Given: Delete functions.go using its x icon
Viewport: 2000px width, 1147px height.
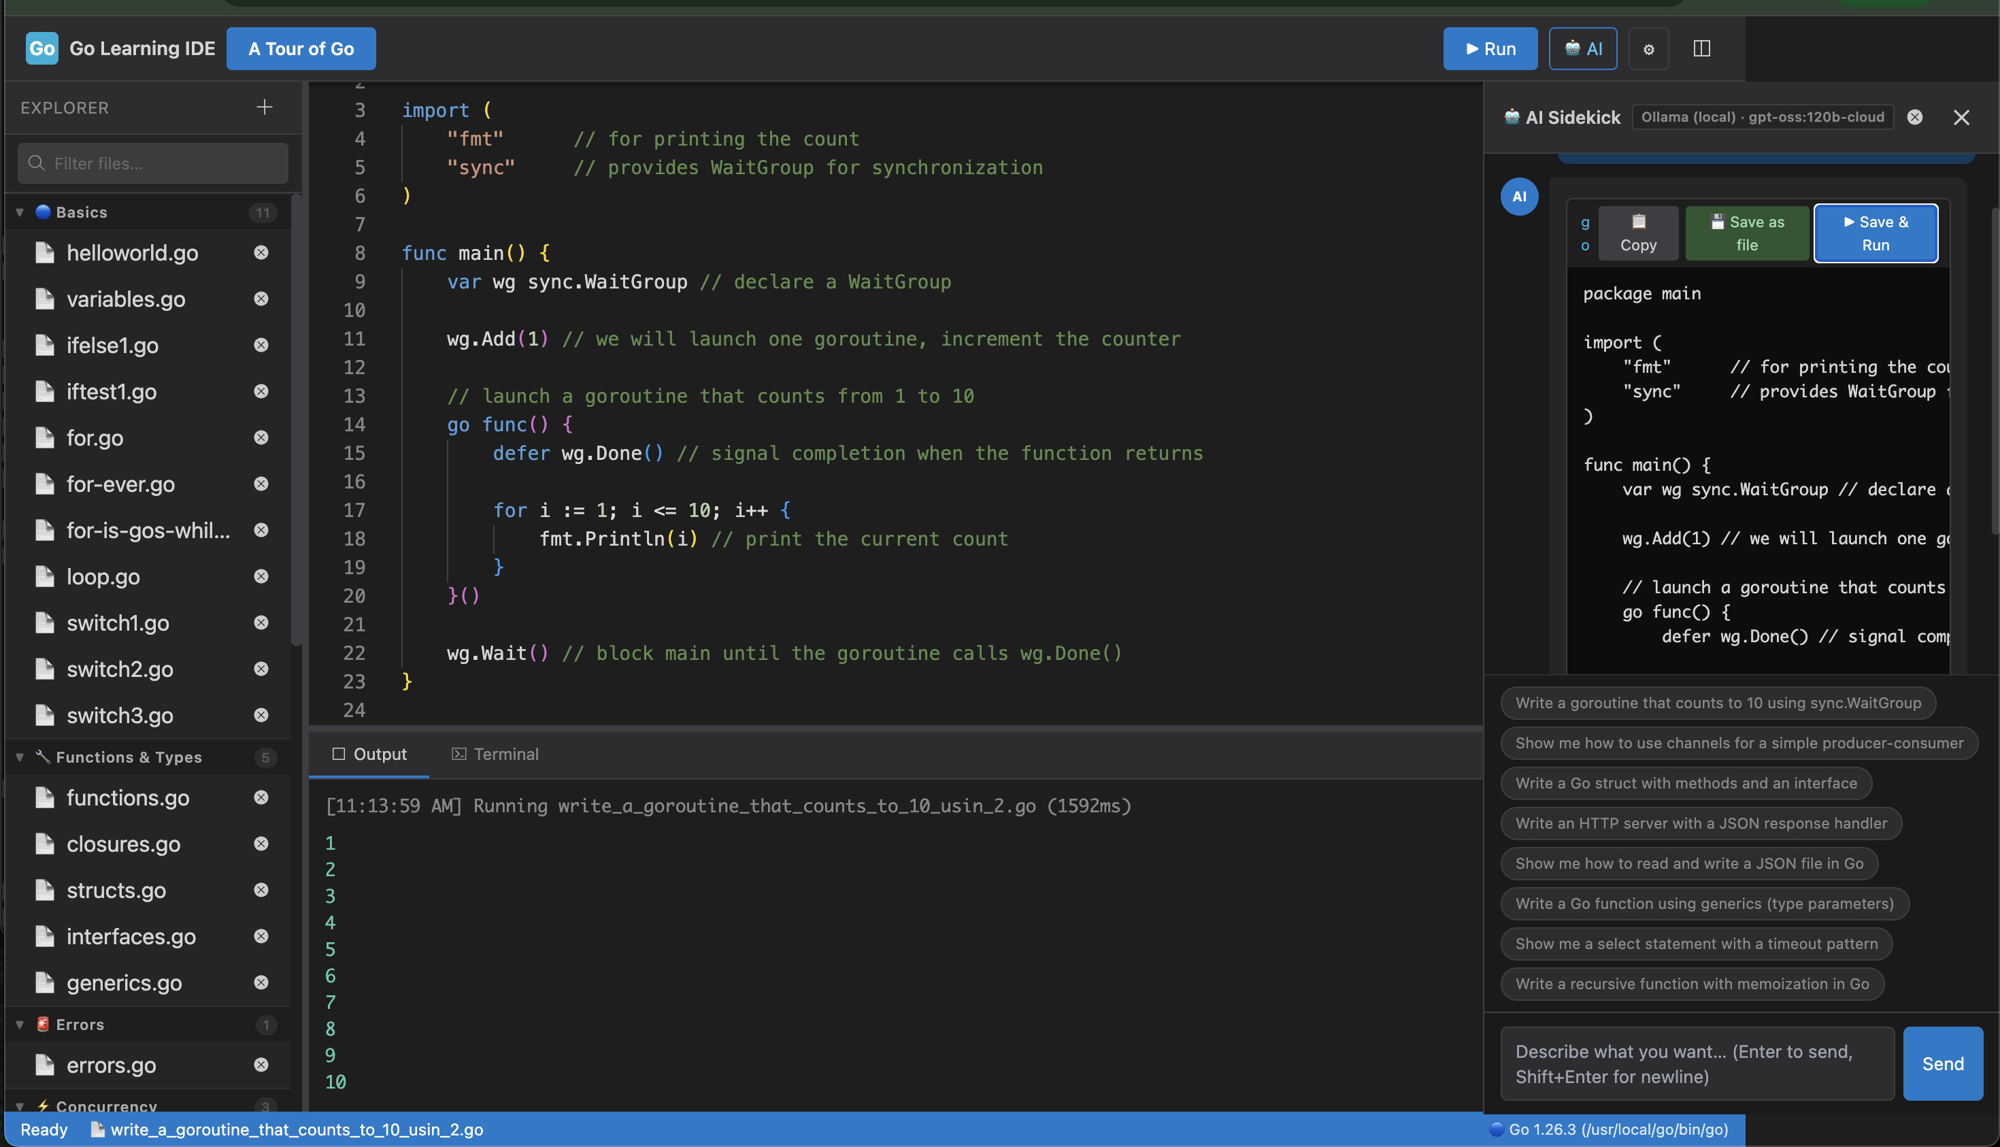Looking at the screenshot, I should click(x=261, y=797).
